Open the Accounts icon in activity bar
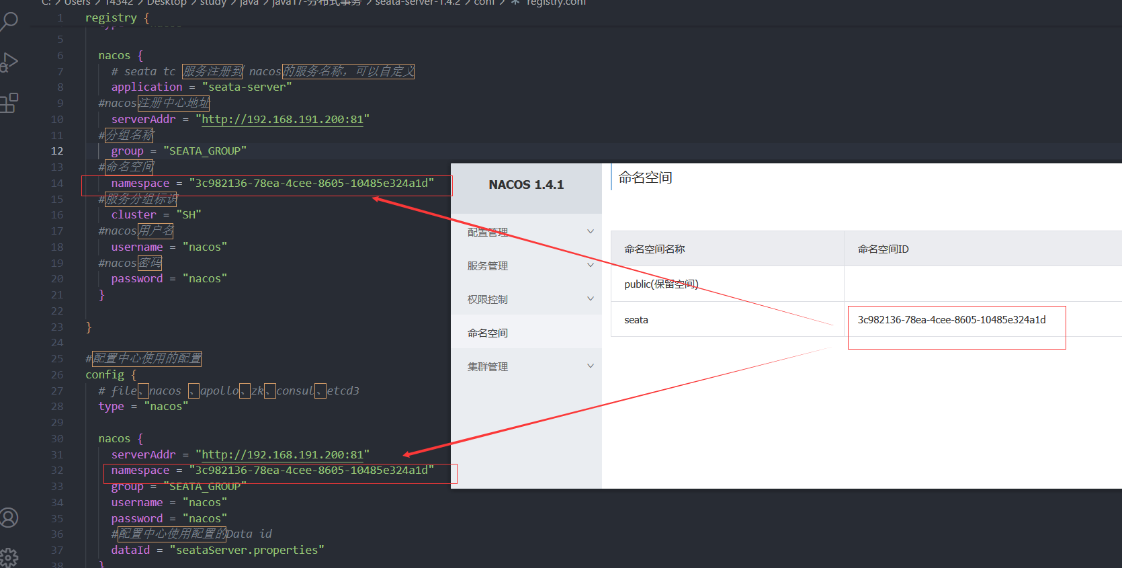Viewport: 1122px width, 568px height. click(x=9, y=518)
